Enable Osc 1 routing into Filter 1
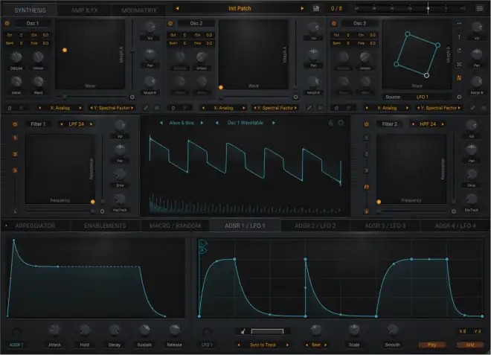 (x=15, y=138)
